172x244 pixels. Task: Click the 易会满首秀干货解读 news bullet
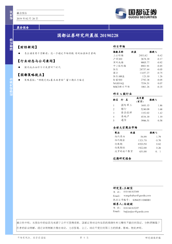pyautogui.click(x=60, y=53)
